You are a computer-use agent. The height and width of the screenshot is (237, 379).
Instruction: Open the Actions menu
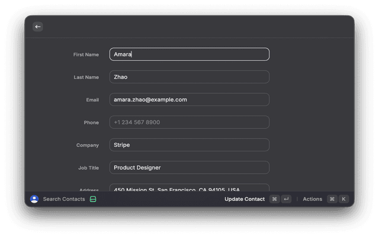[x=312, y=199]
